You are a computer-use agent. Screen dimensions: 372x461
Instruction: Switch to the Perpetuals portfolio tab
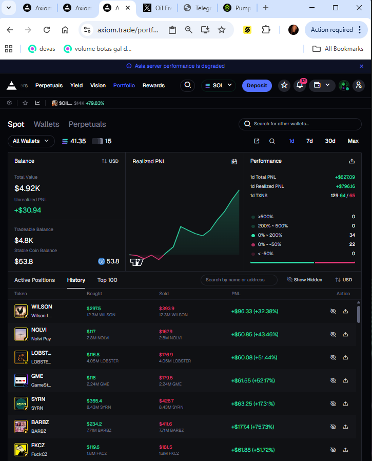[x=87, y=124]
